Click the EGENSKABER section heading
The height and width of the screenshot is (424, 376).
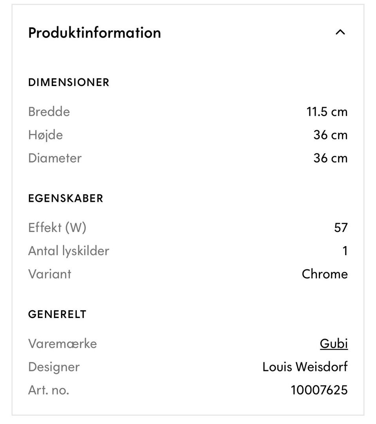[x=66, y=198]
